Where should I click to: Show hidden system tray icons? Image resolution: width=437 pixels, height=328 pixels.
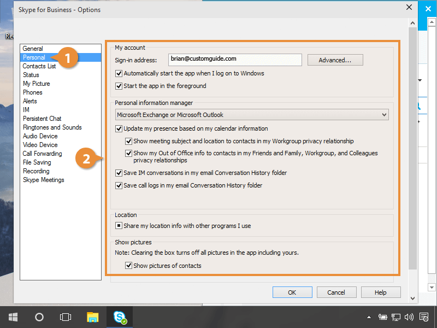point(370,317)
